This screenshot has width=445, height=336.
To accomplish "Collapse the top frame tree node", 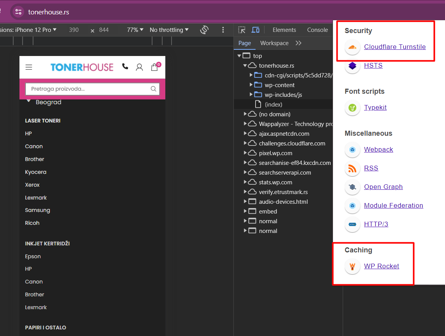I will click(239, 56).
